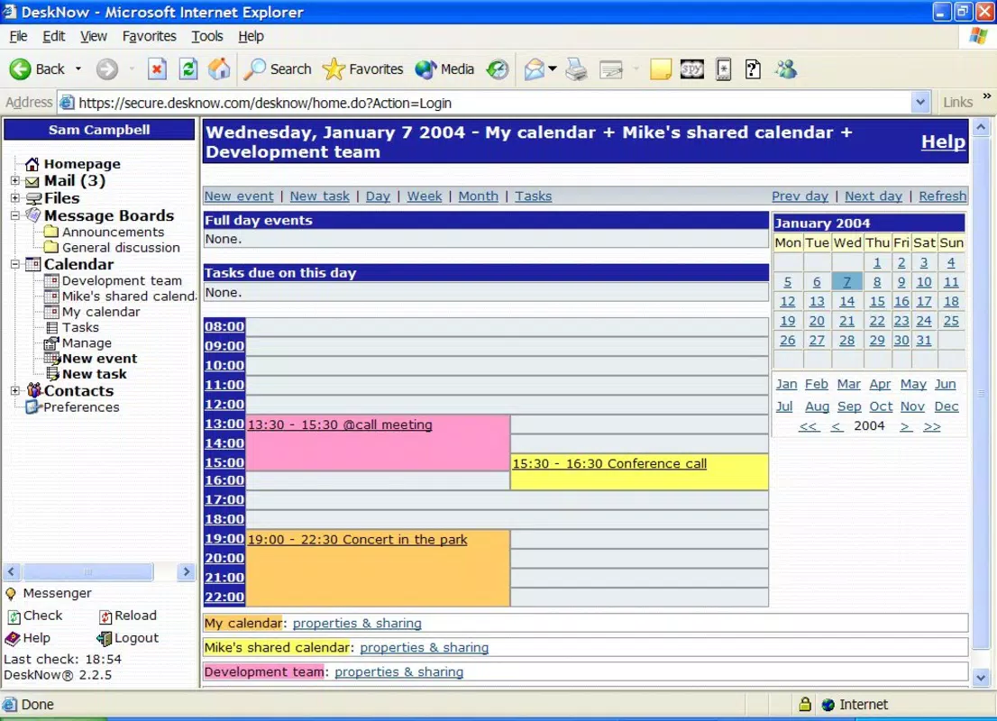
Task: Click the green Refresh page icon
Action: click(x=188, y=68)
